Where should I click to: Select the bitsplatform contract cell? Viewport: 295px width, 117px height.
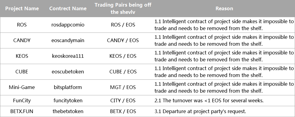[x=68, y=87]
